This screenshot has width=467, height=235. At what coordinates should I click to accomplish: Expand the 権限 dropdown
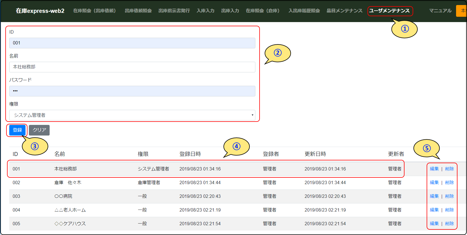[132, 115]
